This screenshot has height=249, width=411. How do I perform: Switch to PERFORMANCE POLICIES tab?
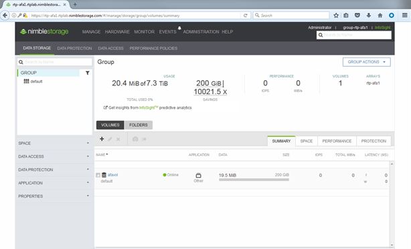(x=153, y=48)
